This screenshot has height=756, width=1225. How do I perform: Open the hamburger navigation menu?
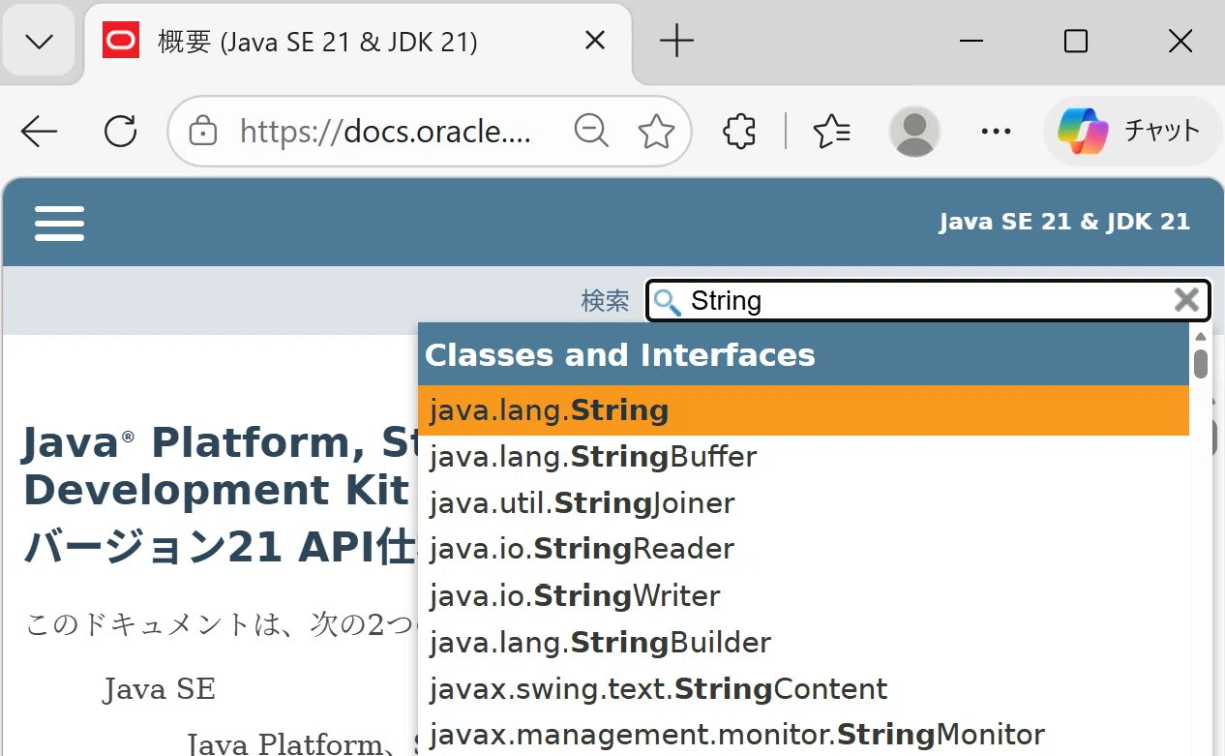[60, 223]
